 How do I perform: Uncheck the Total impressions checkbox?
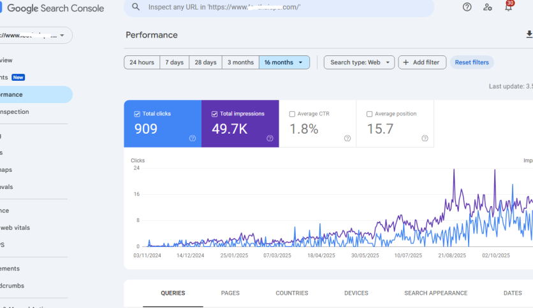214,114
